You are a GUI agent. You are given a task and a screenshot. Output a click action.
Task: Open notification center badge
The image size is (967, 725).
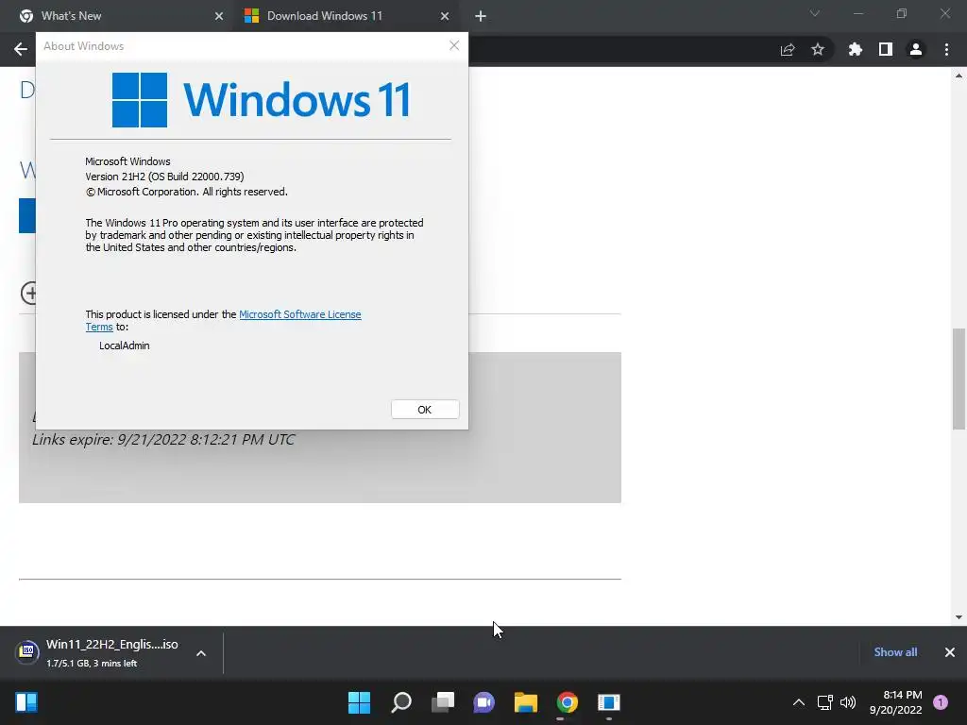[x=941, y=702]
